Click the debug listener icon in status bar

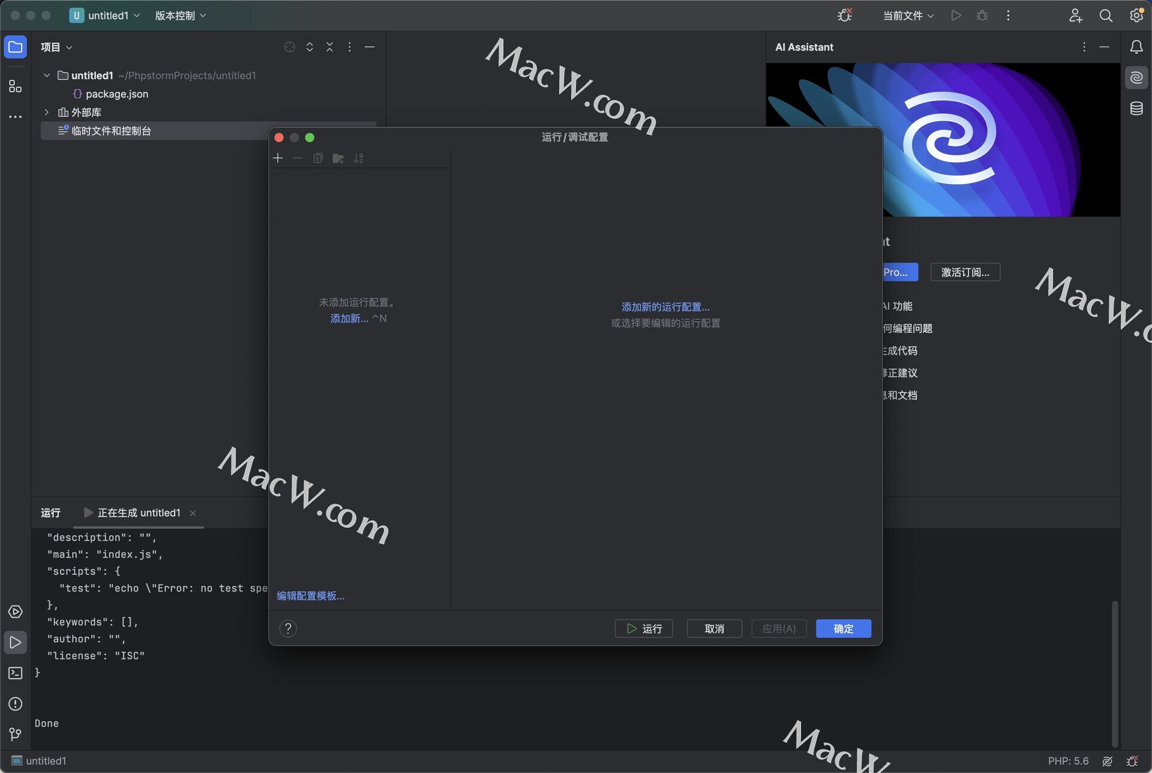coord(1133,761)
